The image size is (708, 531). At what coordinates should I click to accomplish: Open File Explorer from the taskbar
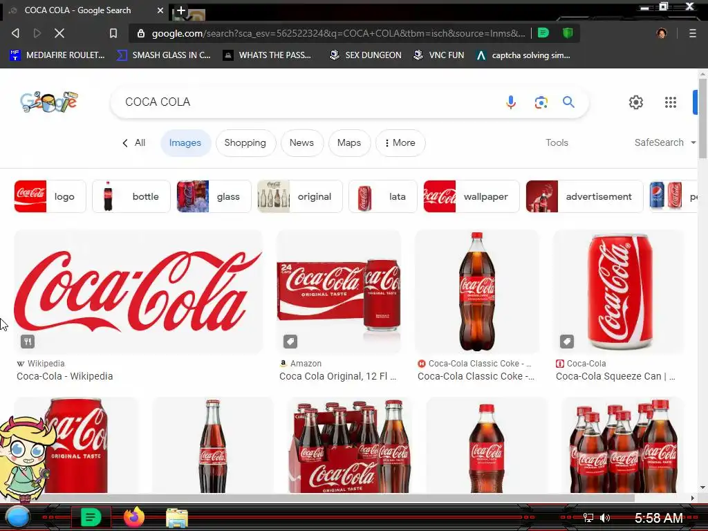click(x=177, y=518)
